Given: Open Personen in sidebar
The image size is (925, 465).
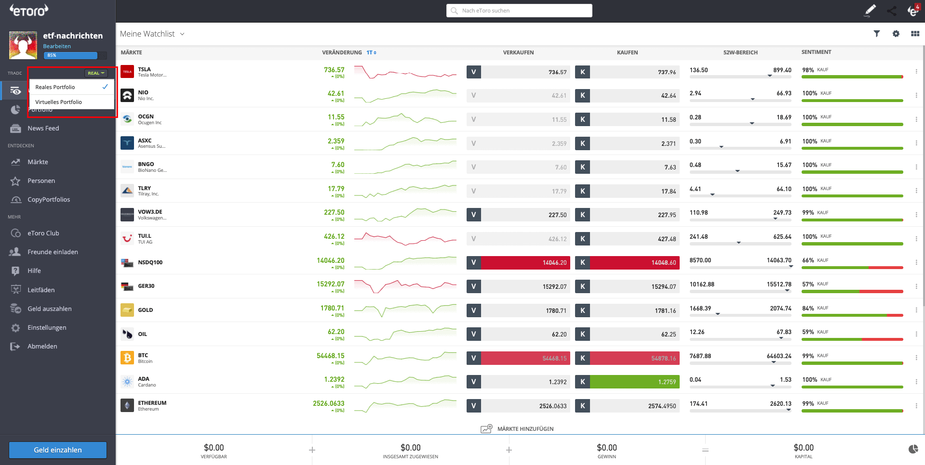Looking at the screenshot, I should [41, 181].
